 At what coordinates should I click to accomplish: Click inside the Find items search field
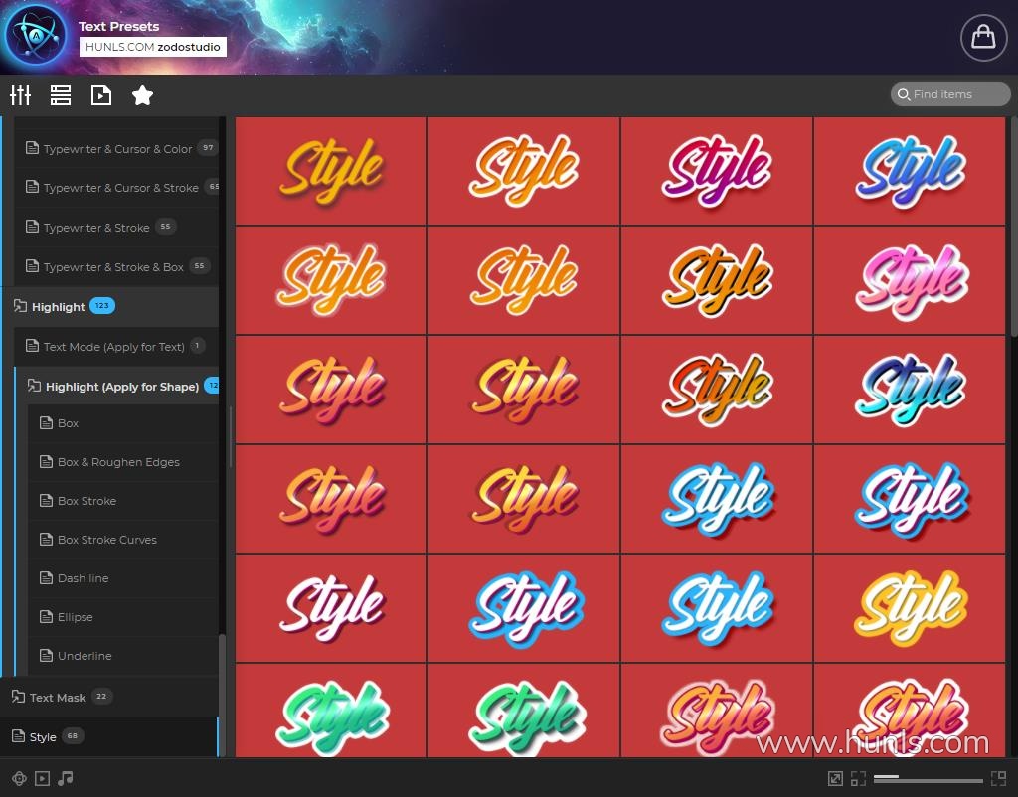pyautogui.click(x=950, y=94)
